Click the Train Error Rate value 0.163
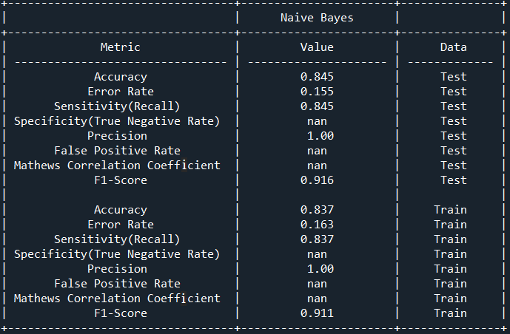The width and height of the screenshot is (510, 334). [x=317, y=225]
